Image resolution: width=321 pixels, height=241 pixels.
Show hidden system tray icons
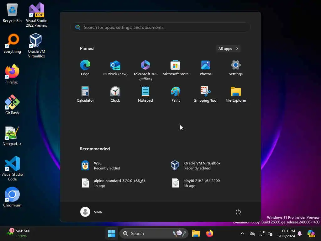[242, 233]
